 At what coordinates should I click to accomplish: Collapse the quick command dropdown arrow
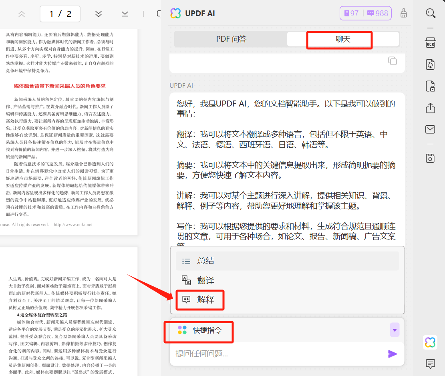pos(395,330)
